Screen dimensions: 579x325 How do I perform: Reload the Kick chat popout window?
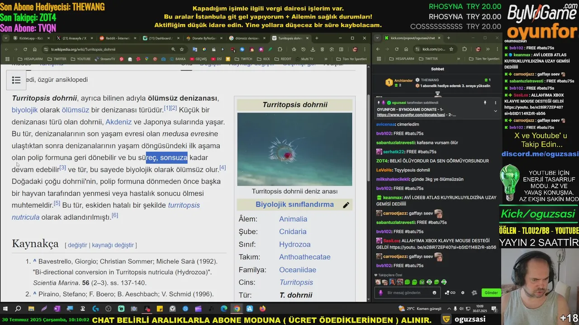[397, 49]
